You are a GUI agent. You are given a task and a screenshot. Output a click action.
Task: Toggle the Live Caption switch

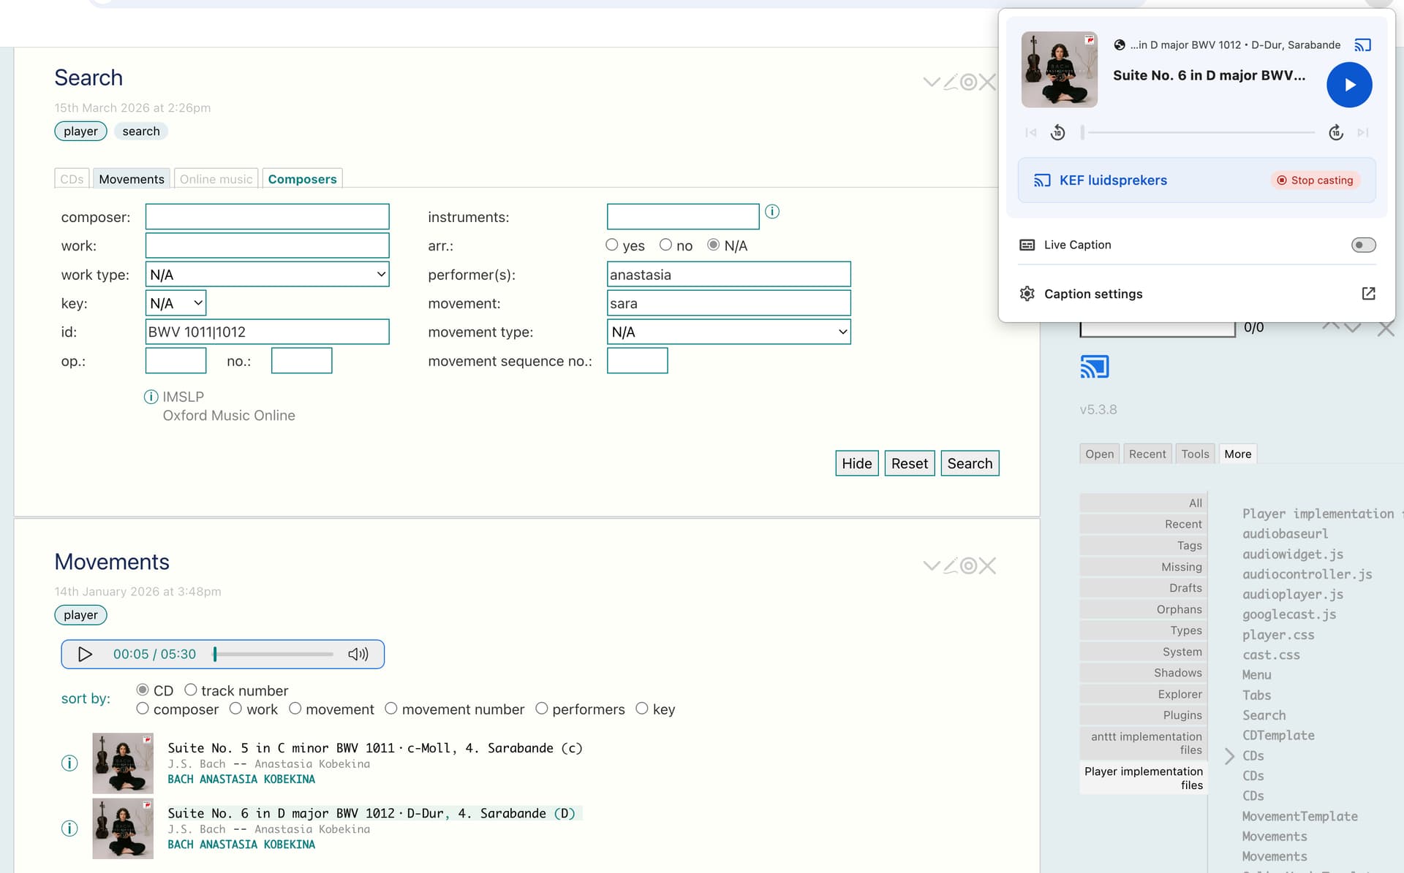click(x=1362, y=245)
